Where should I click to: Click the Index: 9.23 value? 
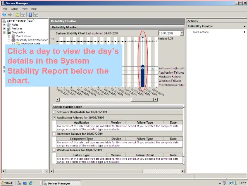[x=166, y=38]
